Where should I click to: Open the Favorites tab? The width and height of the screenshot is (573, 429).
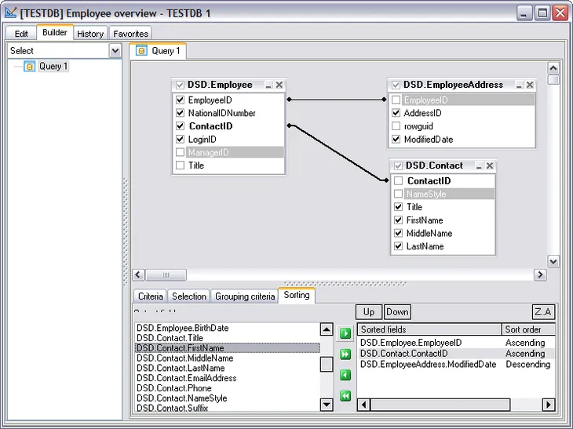[131, 34]
